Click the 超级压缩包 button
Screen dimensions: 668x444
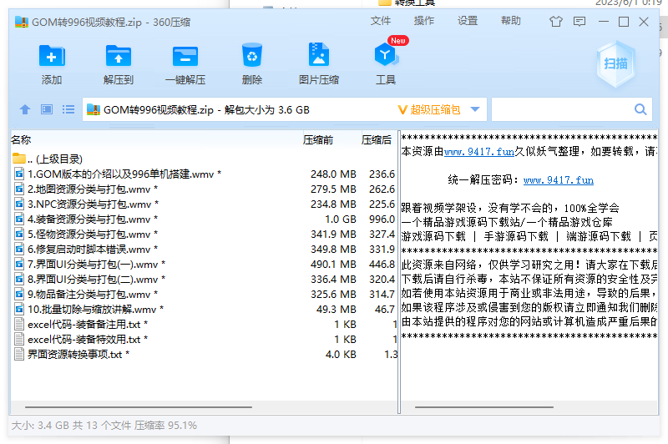tap(429, 110)
